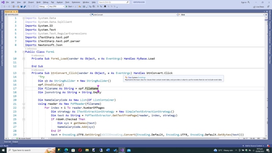The height and width of the screenshot is (153, 272).
Task: Toggle the bookmark toolbar icon
Action: 105,6
